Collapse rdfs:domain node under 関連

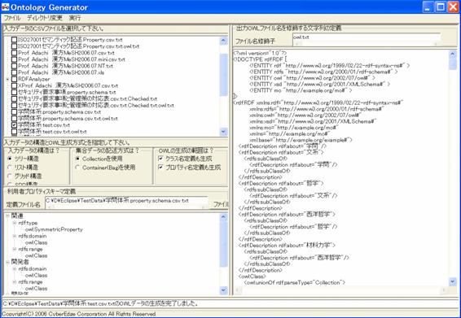(14, 236)
